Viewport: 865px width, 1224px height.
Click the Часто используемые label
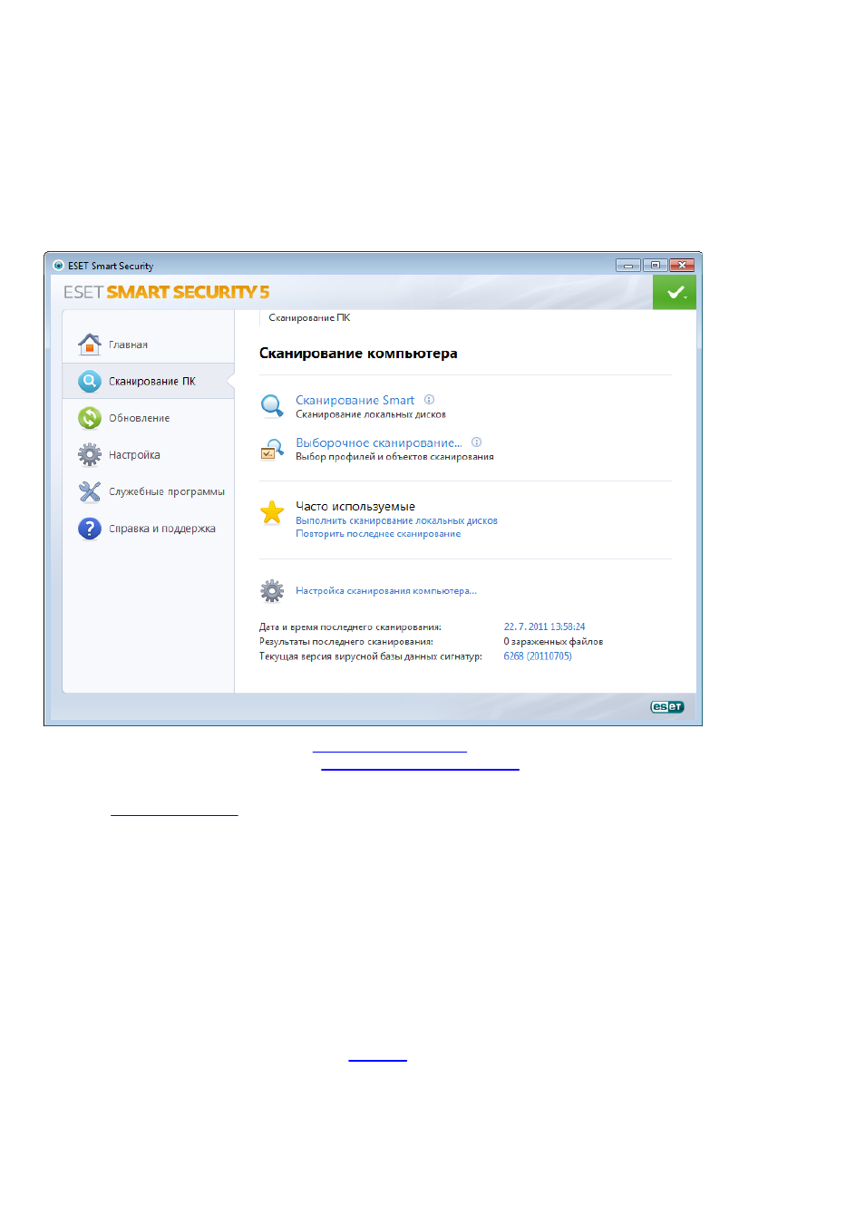tap(355, 507)
